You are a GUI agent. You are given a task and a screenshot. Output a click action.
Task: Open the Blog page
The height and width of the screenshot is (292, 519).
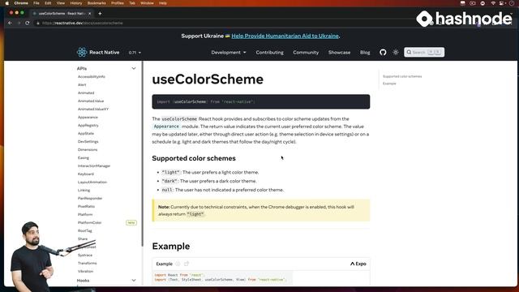[365, 52]
